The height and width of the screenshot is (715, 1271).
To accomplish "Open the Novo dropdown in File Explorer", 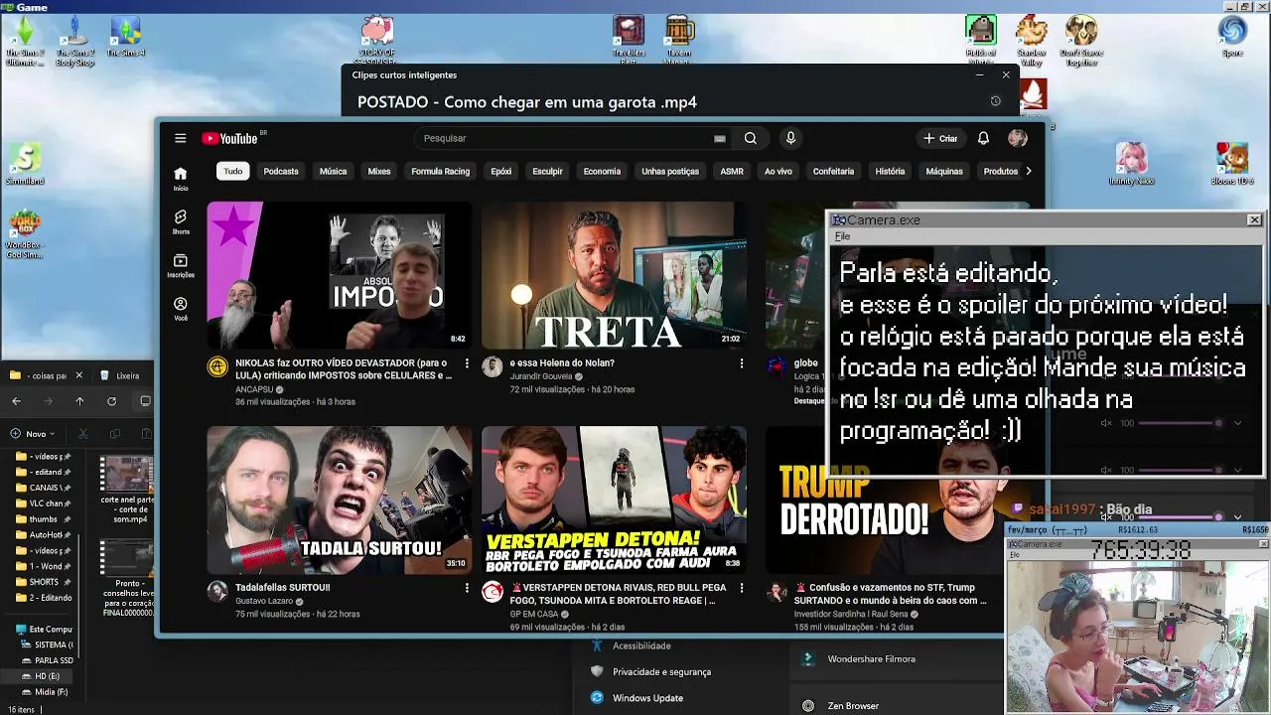I will pos(33,434).
